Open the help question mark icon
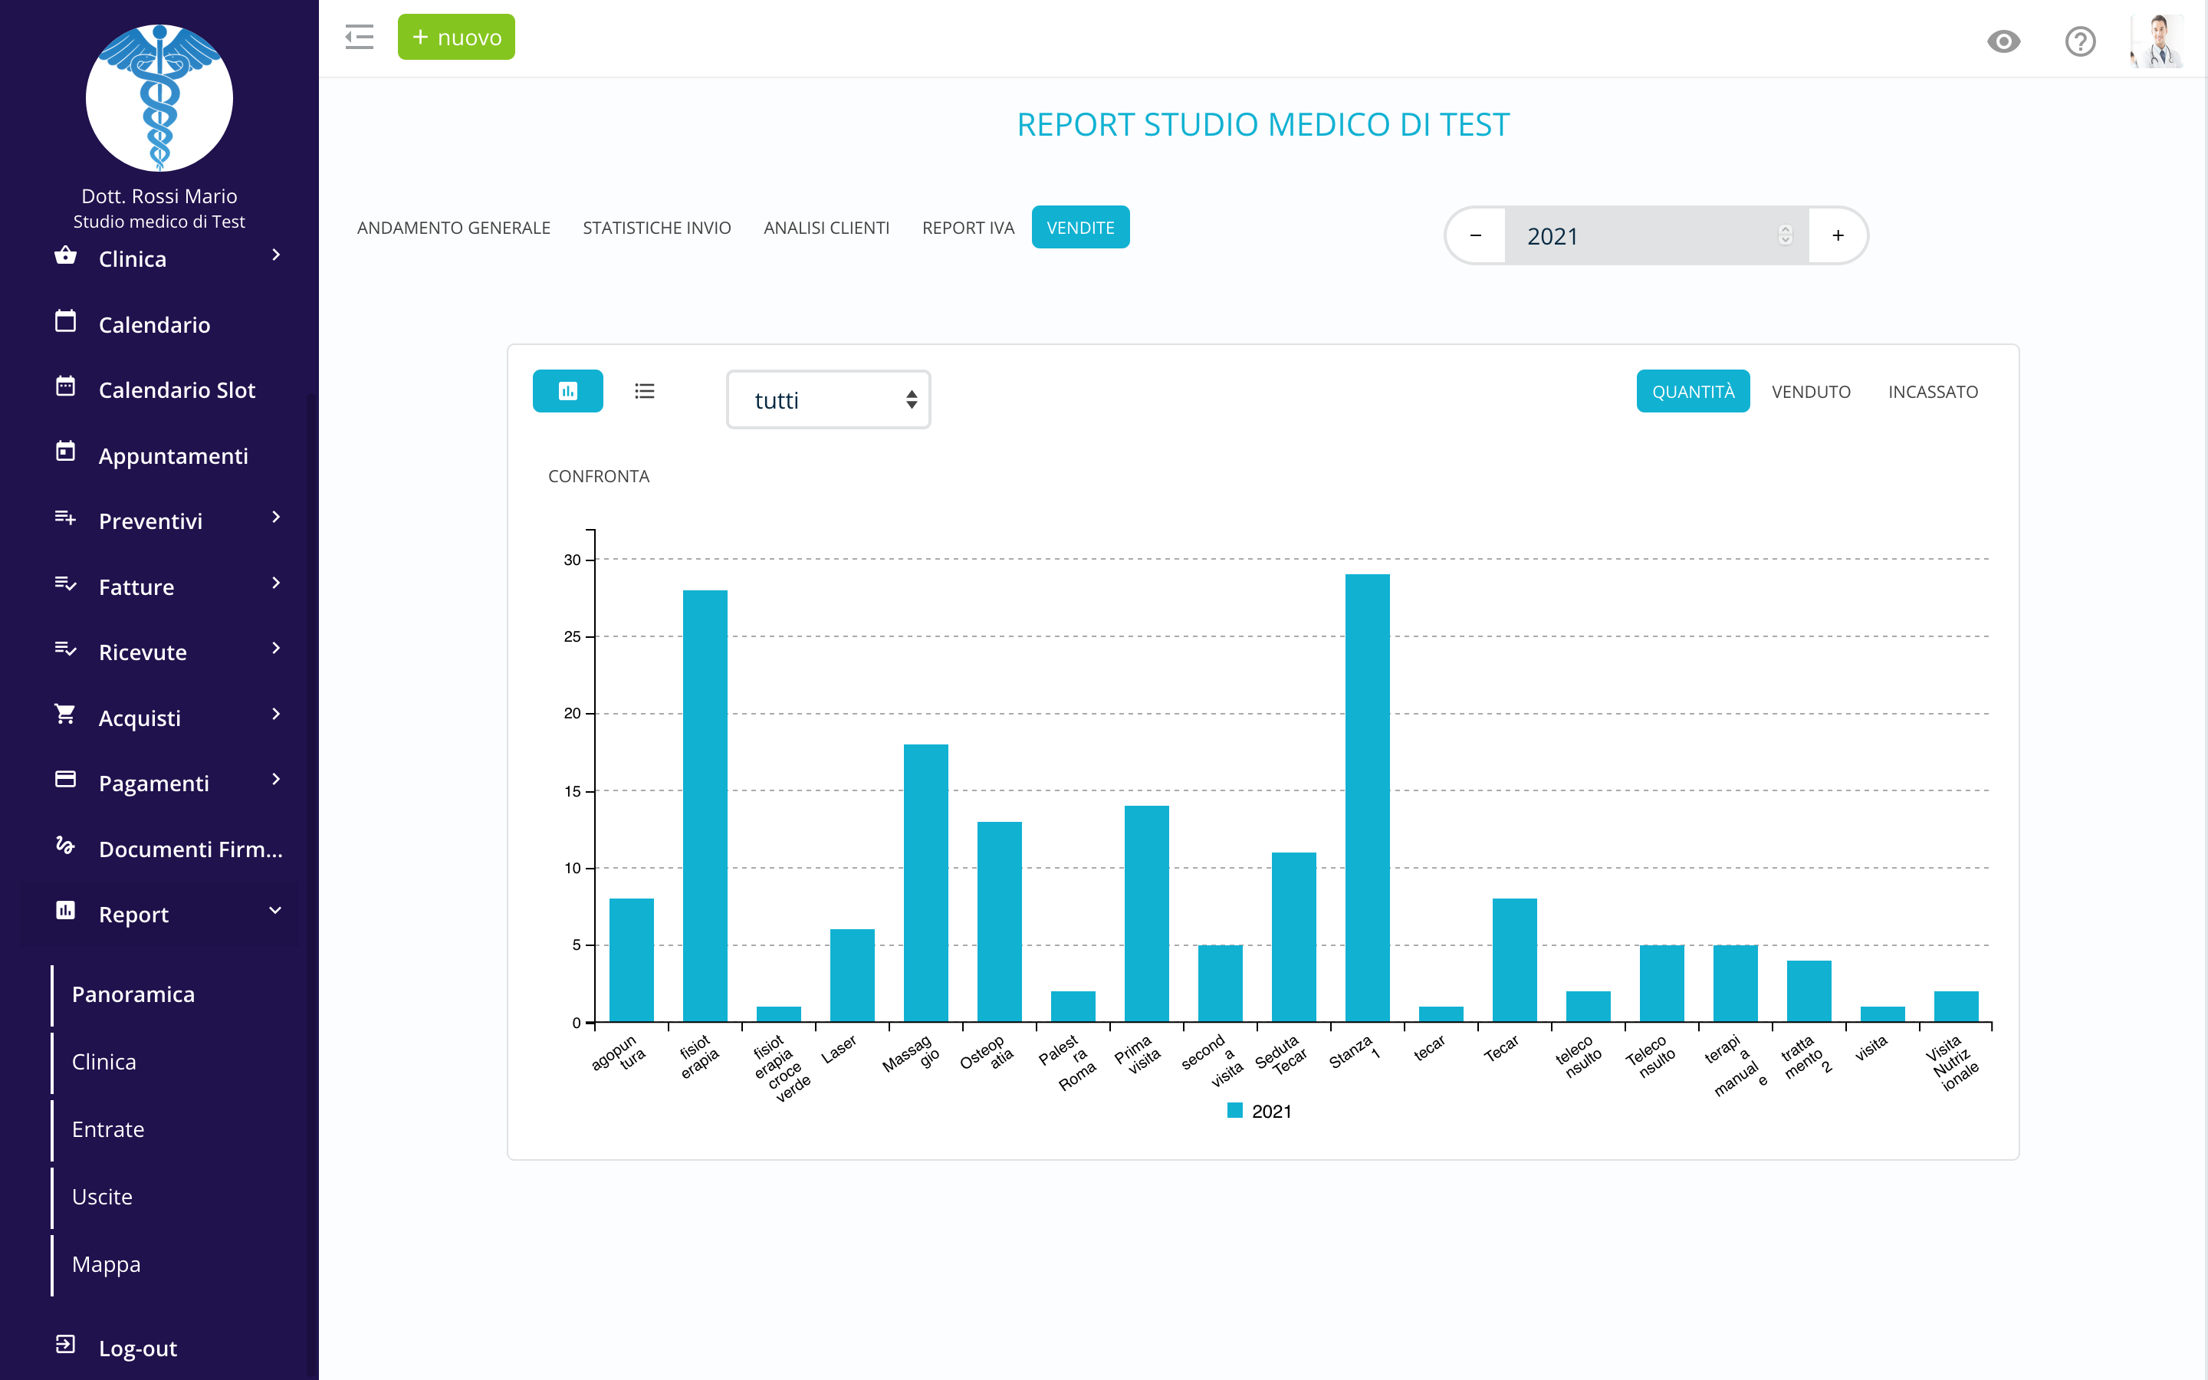 click(2079, 41)
